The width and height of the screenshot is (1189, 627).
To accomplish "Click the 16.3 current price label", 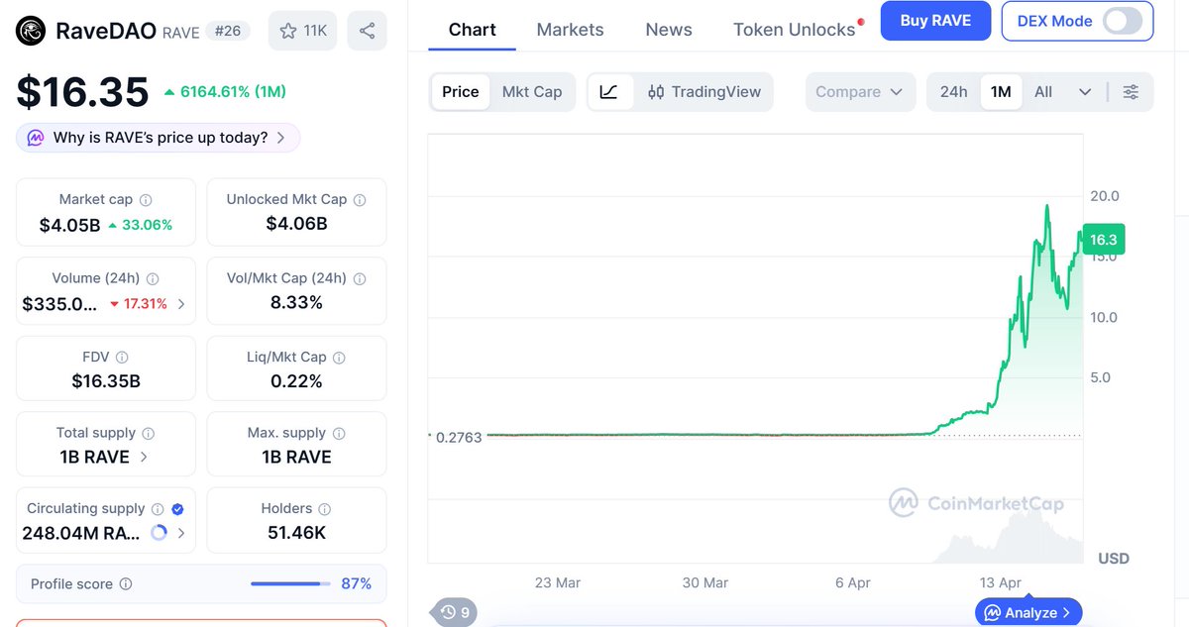I will 1103,240.
